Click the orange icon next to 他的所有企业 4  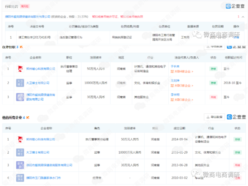click(x=28, y=118)
